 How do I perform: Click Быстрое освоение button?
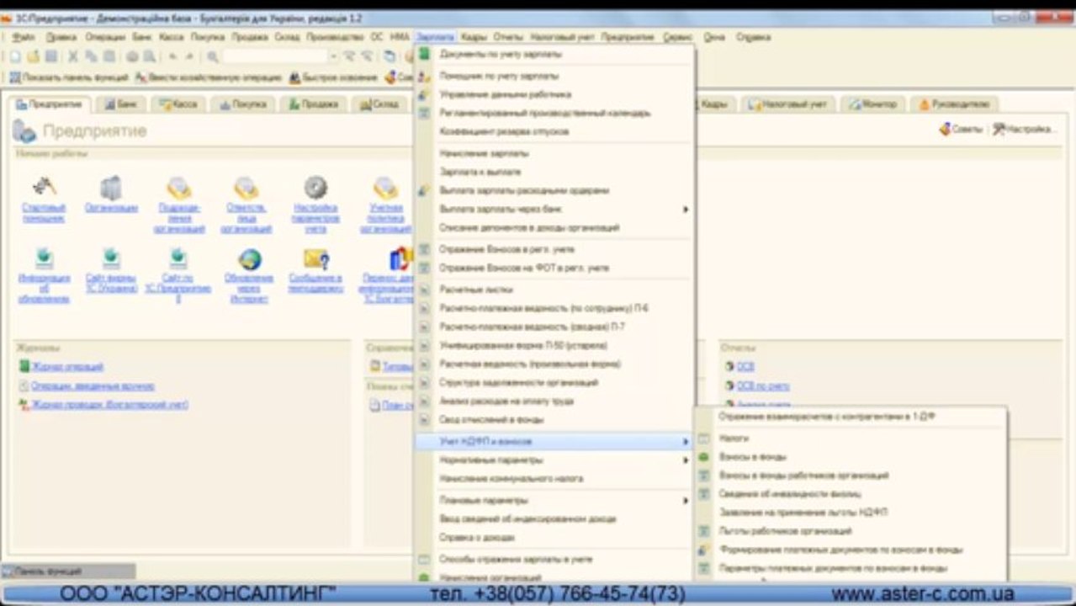pos(332,77)
